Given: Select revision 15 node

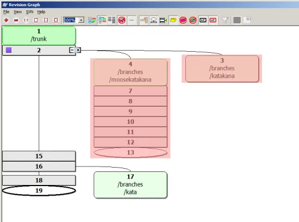Looking at the screenshot, I should pos(39,156).
